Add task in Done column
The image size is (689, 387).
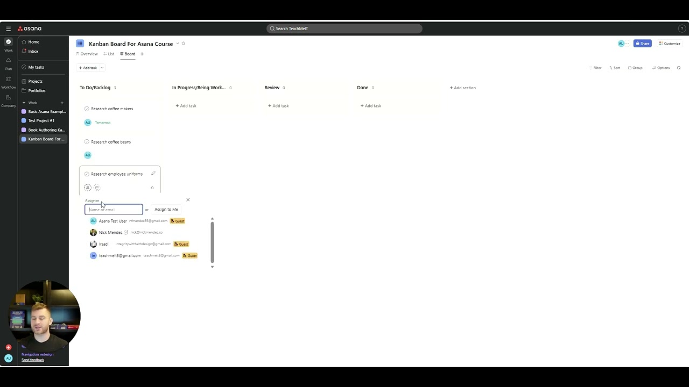click(x=371, y=106)
